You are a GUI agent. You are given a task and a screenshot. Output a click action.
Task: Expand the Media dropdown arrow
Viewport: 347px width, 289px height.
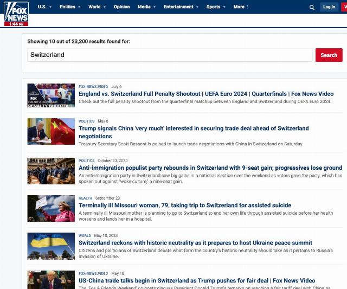[155, 7]
